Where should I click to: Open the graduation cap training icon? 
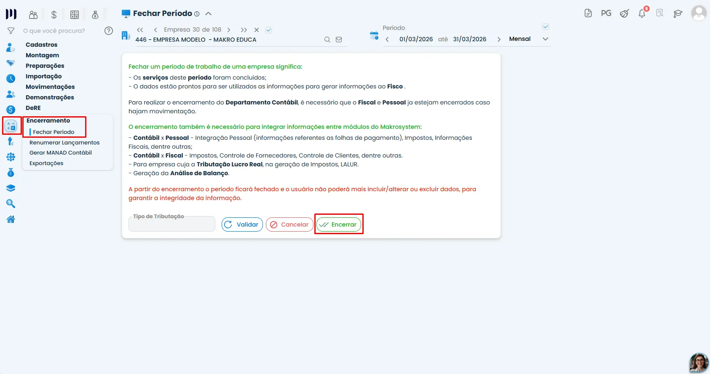[x=678, y=13]
